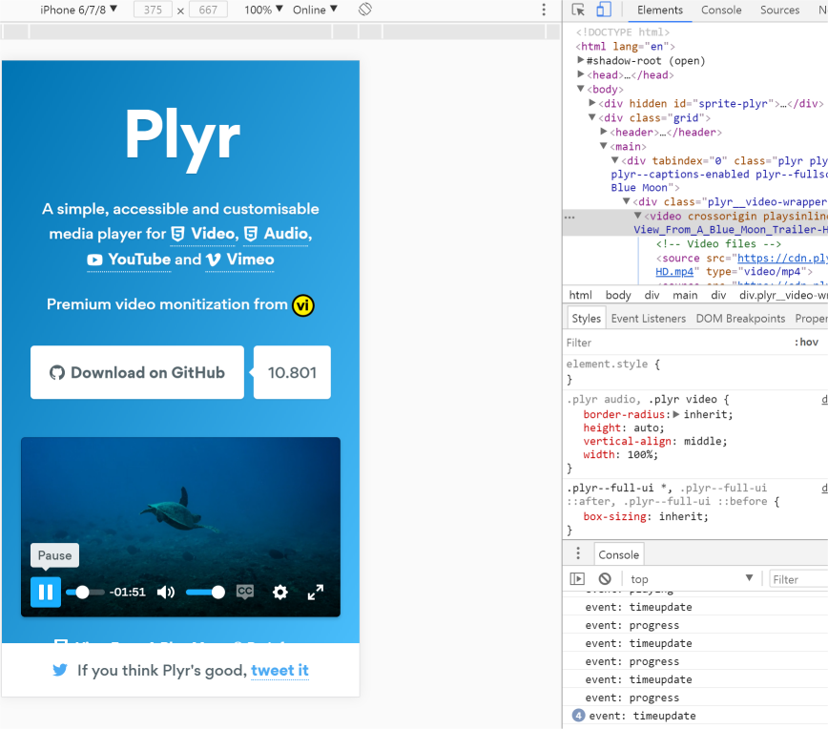Open the device toolbar three-dot menu
The width and height of the screenshot is (828, 729).
(x=544, y=10)
